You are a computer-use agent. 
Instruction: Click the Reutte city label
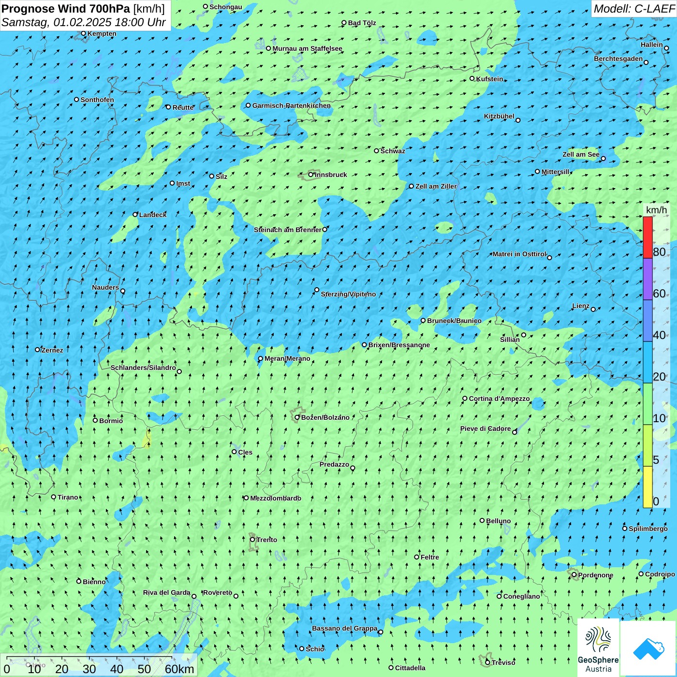point(183,107)
